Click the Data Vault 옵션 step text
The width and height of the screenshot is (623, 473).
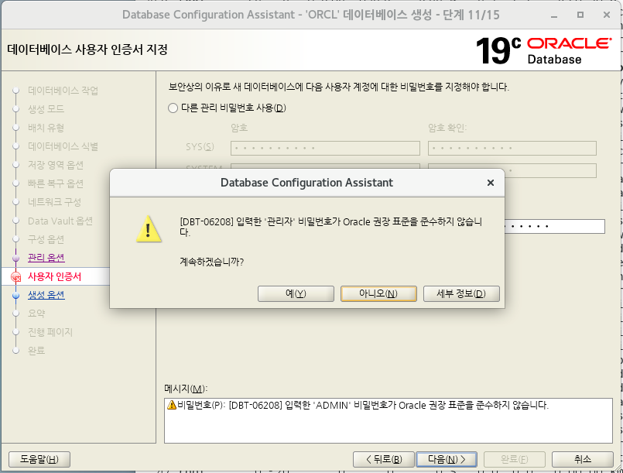point(60,221)
